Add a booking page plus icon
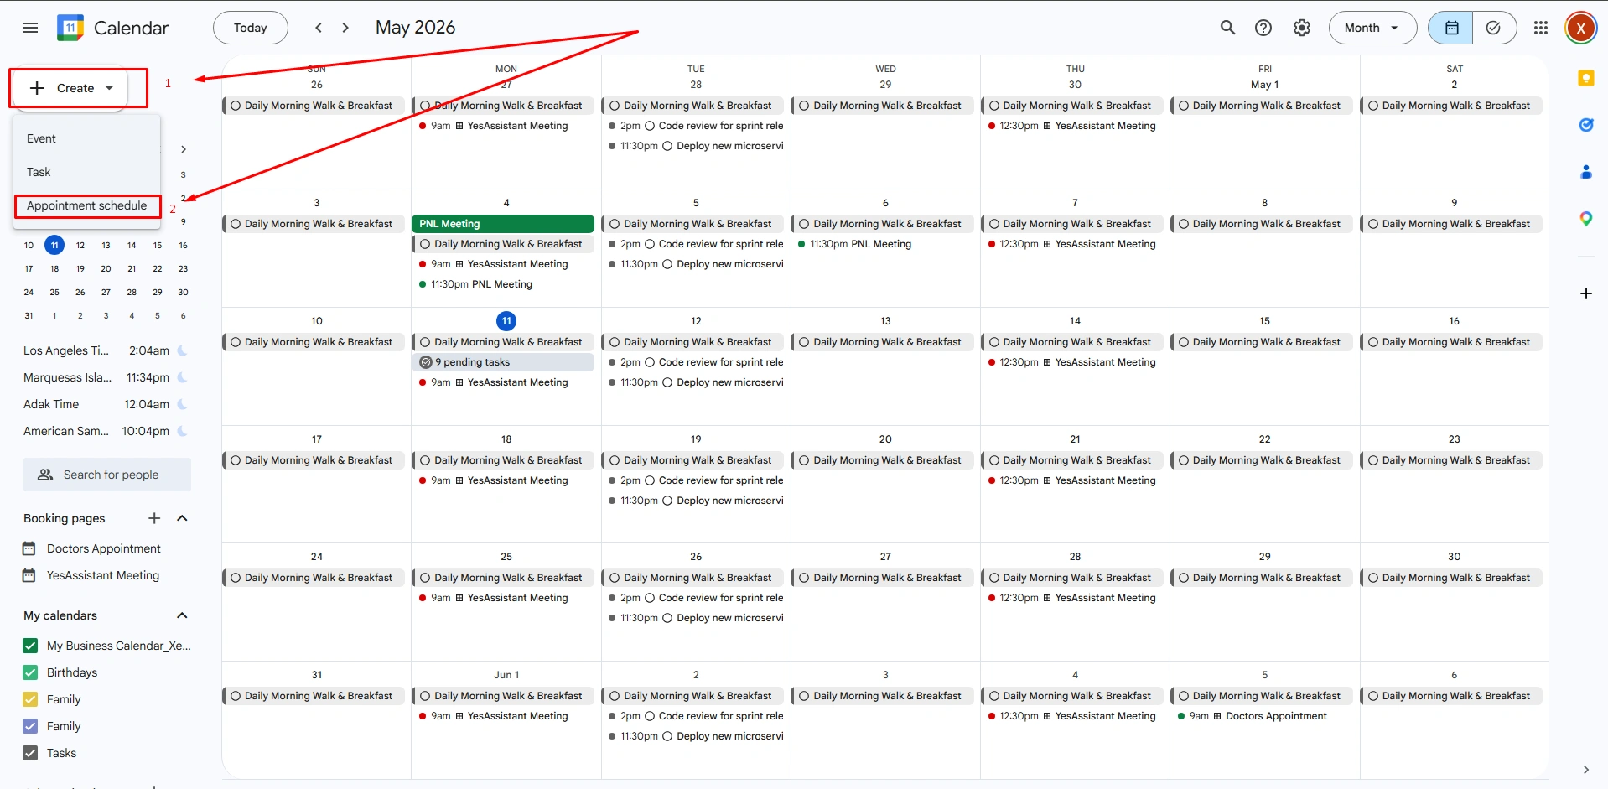Screen dimensions: 1608x789 click(154, 518)
